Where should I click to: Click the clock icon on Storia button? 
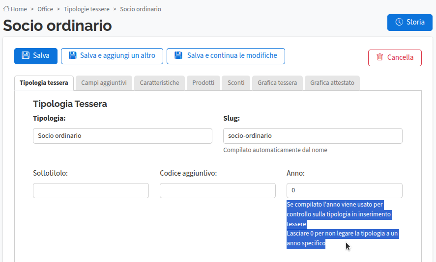[399, 22]
